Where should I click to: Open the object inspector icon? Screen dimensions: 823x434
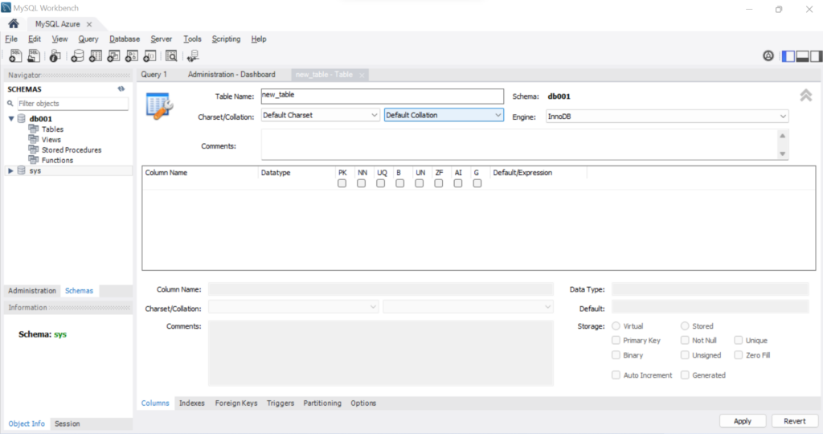pyautogui.click(x=55, y=55)
